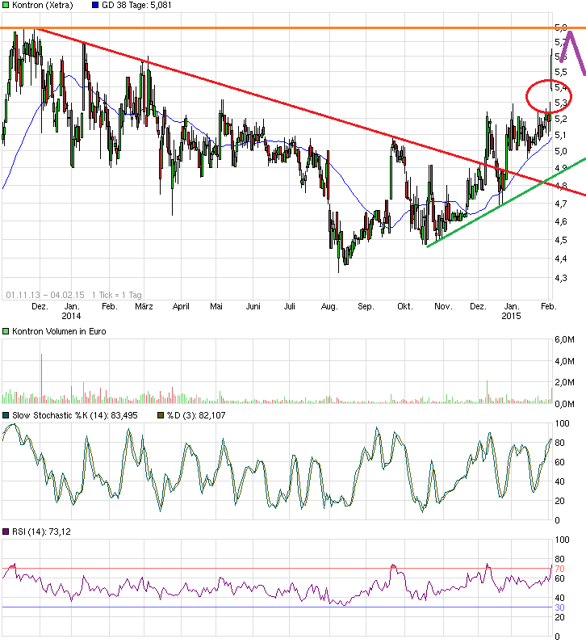Click the 'April' month axis label
586x643 pixels.
[181, 306]
